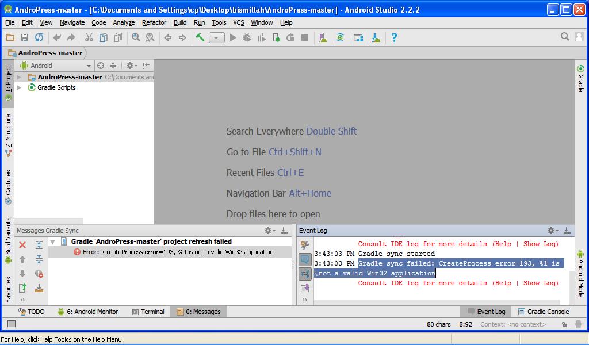589x345 pixels.
Task: Click the Event Log horizontal scrollbar
Action: [437, 302]
